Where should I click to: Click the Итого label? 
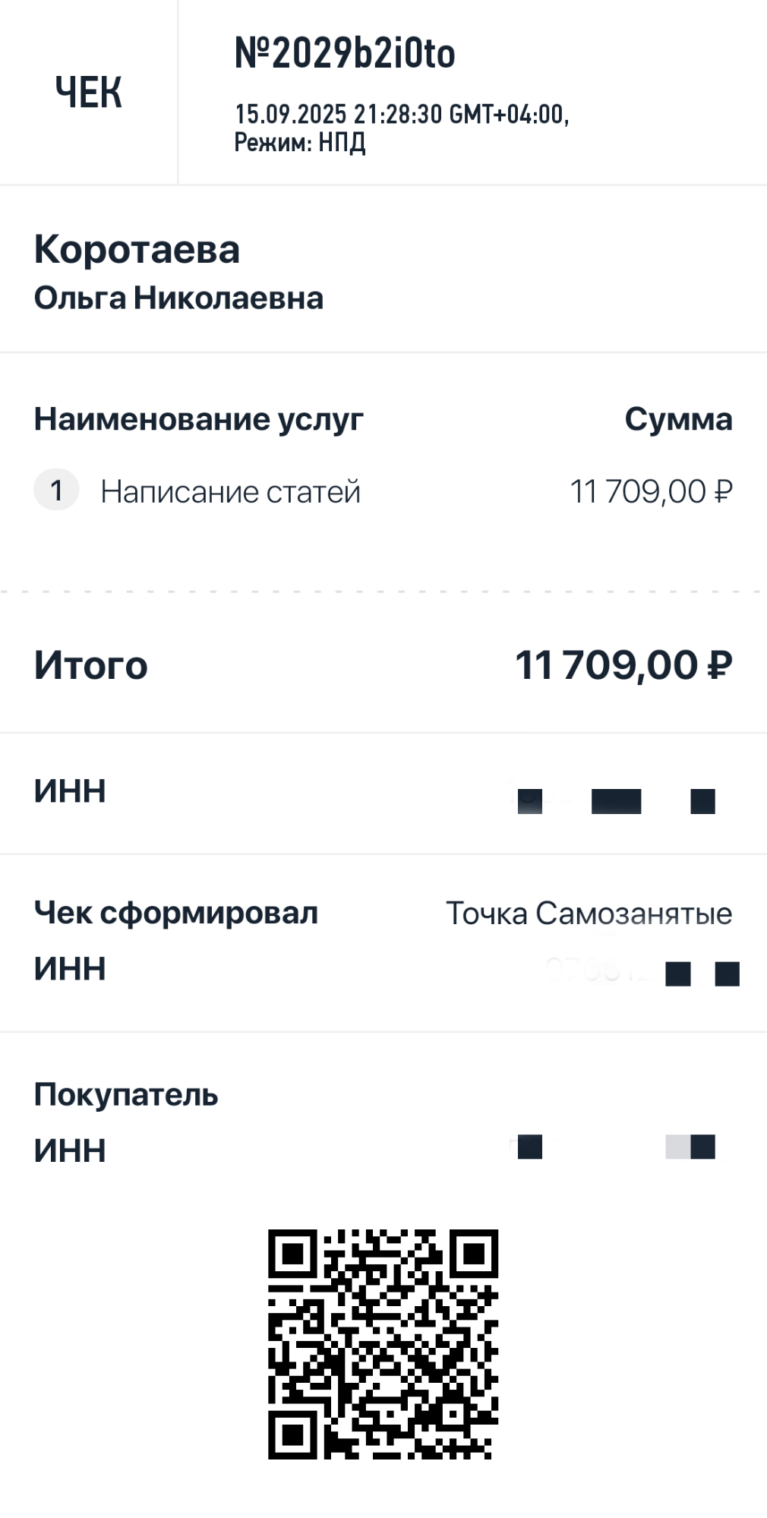point(90,665)
